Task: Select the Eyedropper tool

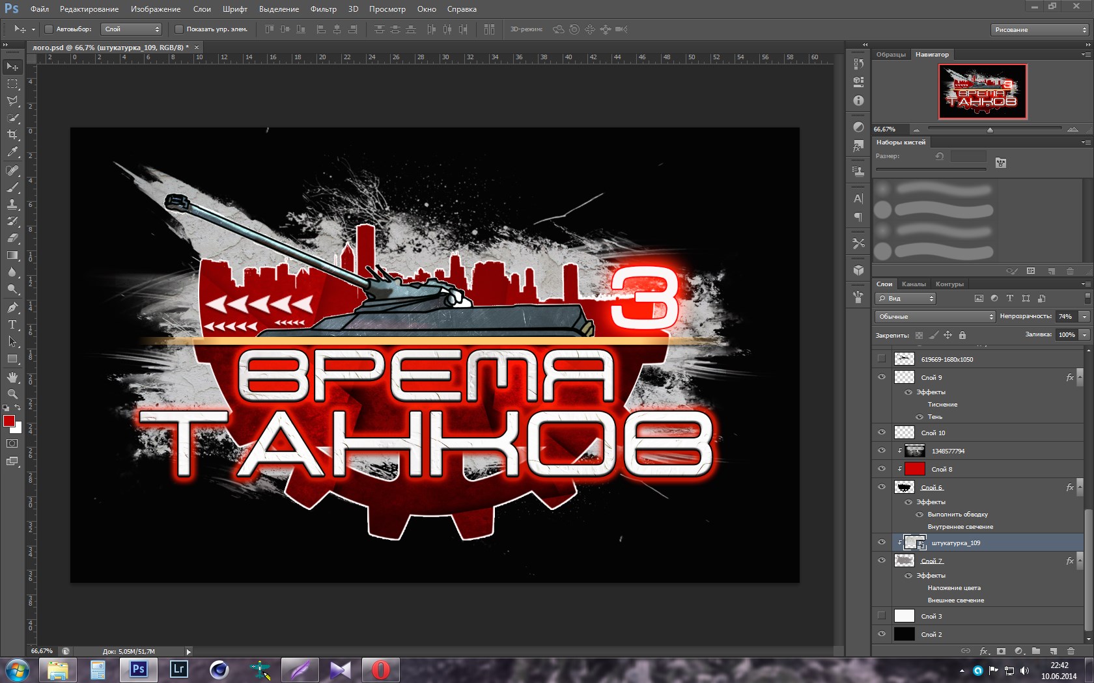Action: pos(12,152)
